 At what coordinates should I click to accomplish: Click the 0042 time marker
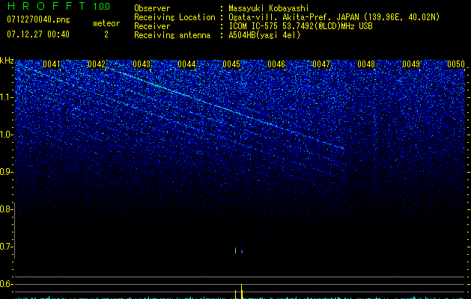97,64
